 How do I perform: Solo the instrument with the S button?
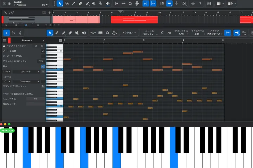tap(42, 46)
